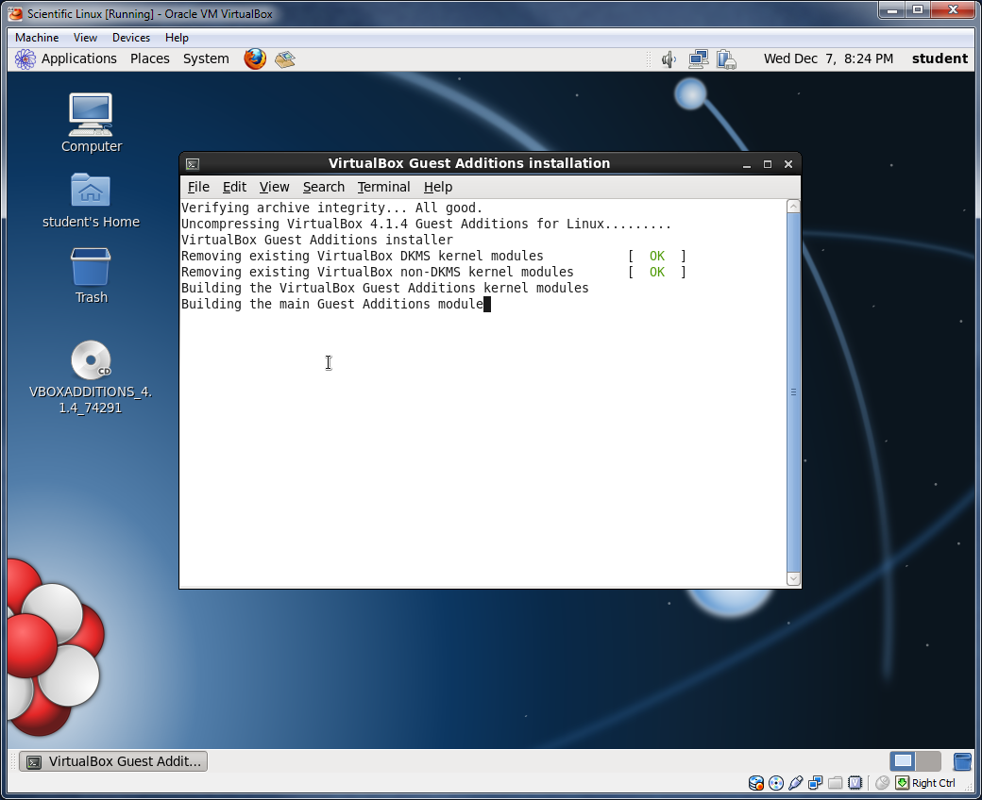Open the VirtualBox Help menu
The width and height of the screenshot is (982, 800).
click(x=177, y=38)
